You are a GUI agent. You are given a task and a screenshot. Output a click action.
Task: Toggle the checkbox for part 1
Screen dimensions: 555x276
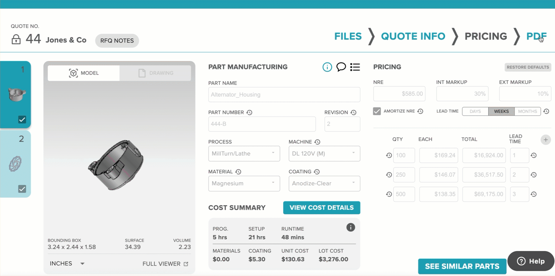[x=22, y=120]
